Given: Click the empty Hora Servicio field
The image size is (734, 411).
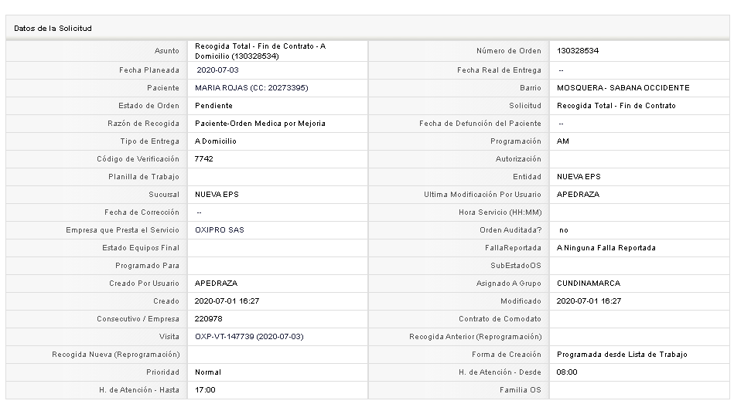Looking at the screenshot, I should (x=640, y=212).
